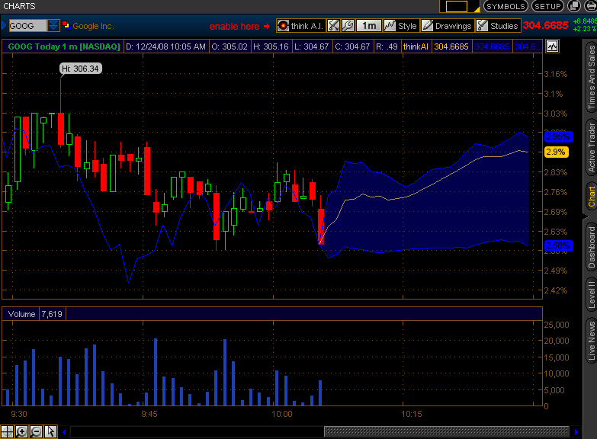Zoom out with the minus magnifier
This screenshot has width=597, height=439.
pos(36,432)
